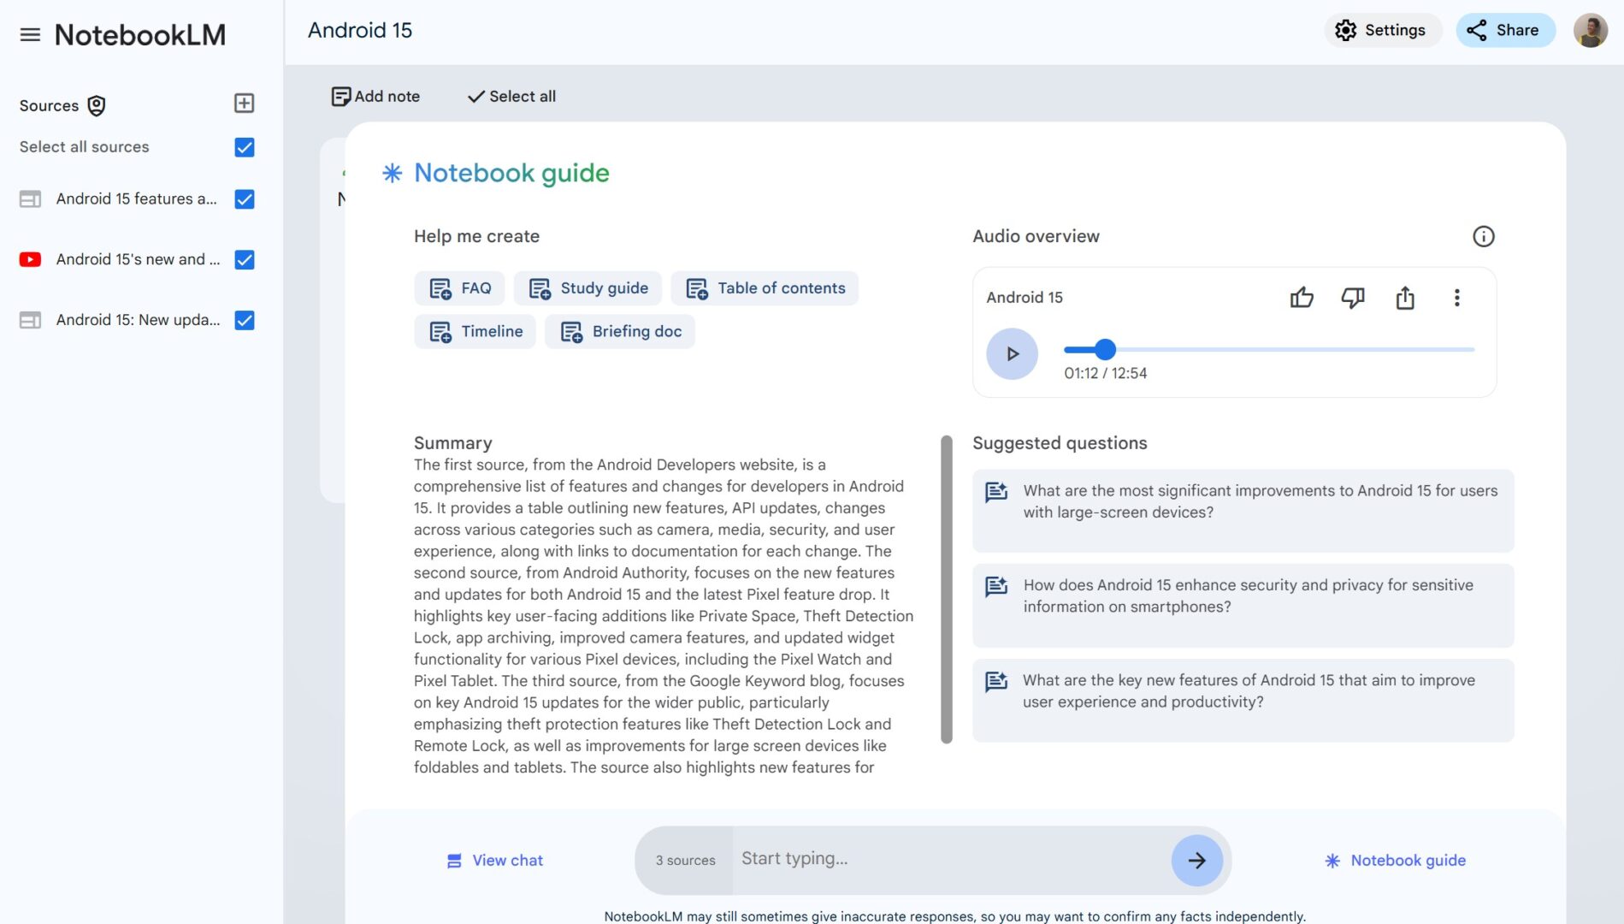
Task: Open the NotebookLM navigation menu
Action: pos(29,34)
